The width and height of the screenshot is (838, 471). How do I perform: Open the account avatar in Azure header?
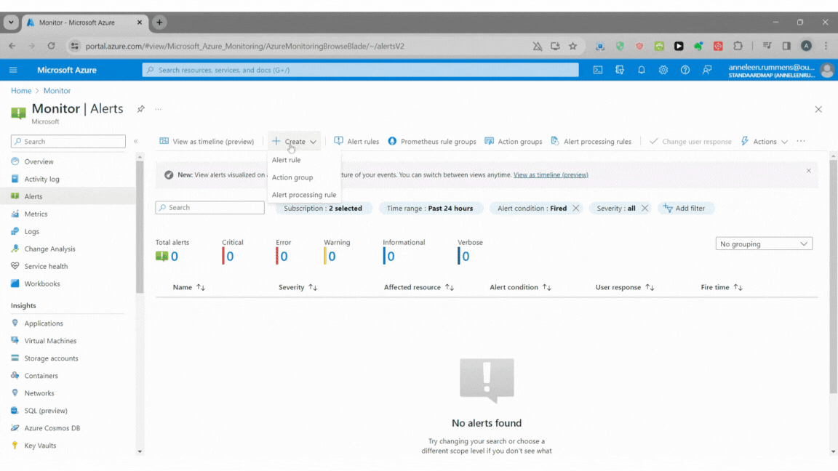[x=827, y=71]
